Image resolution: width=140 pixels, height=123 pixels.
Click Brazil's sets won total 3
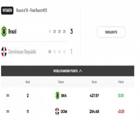click(71, 32)
